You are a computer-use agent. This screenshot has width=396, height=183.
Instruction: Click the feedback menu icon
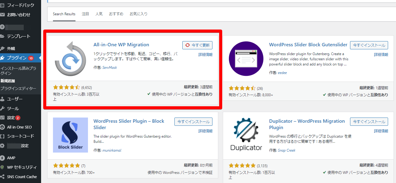pyautogui.click(x=2, y=5)
